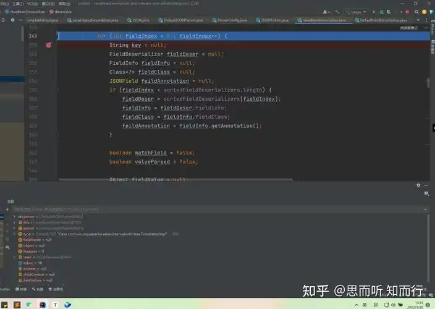The image size is (435, 309).
Task: Click the volume icon in system tray
Action: tap(393, 305)
